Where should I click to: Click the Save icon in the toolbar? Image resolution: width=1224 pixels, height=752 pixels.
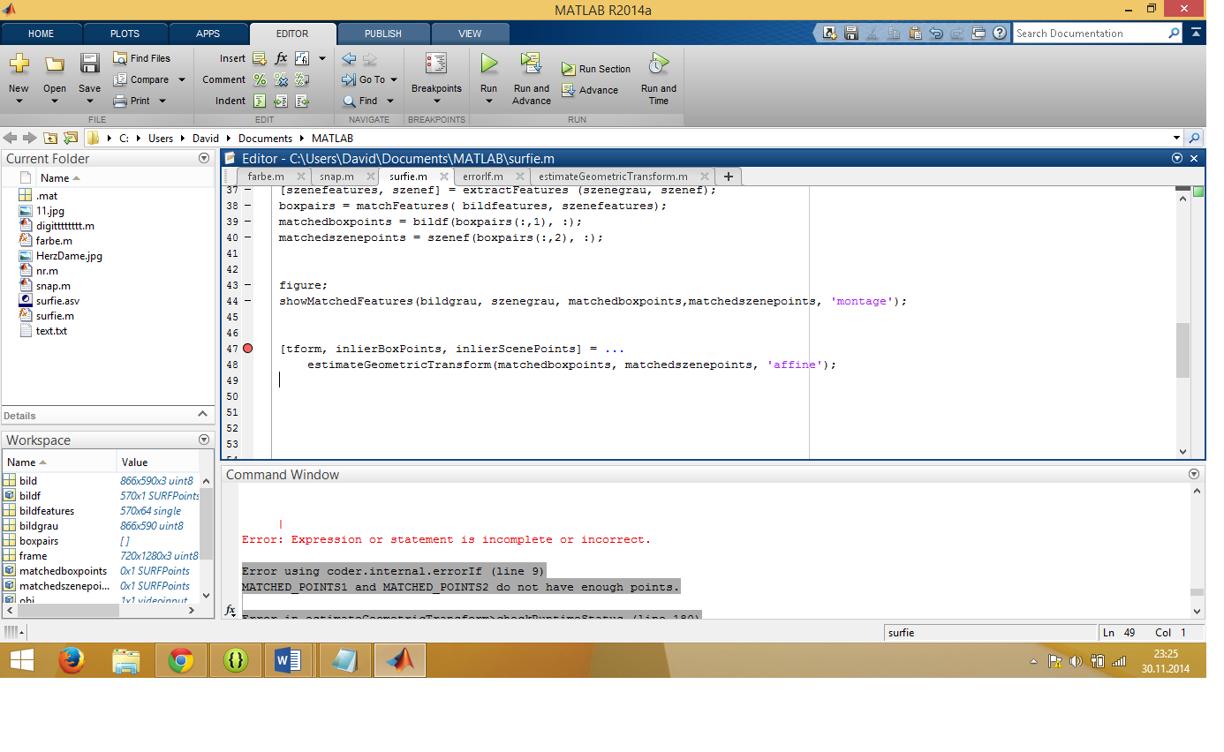(x=89, y=64)
